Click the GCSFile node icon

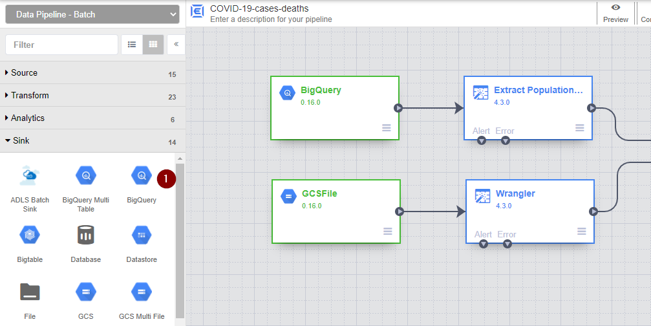[288, 196]
